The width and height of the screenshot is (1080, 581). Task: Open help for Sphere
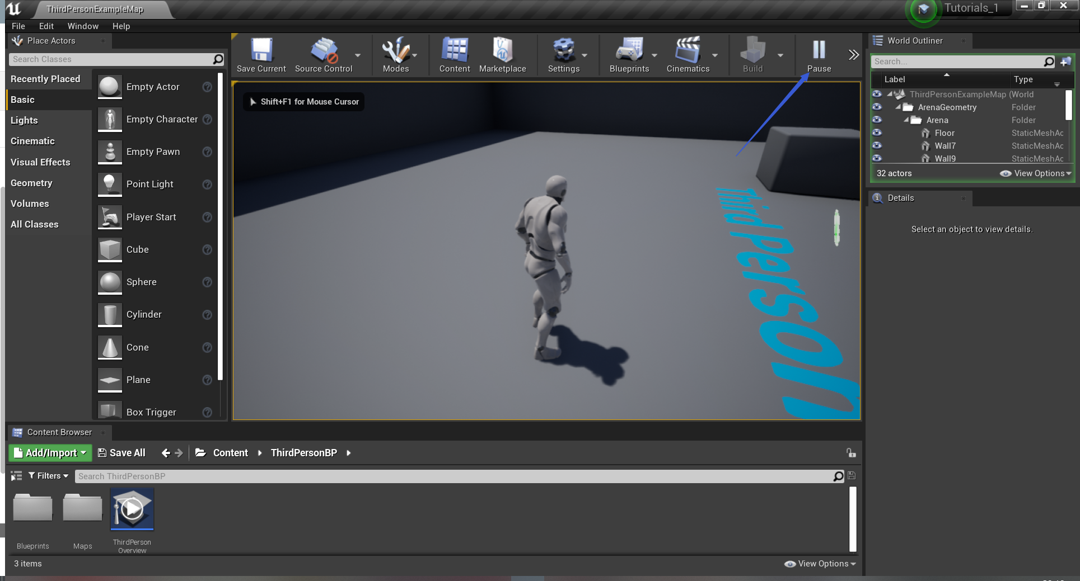(x=207, y=282)
